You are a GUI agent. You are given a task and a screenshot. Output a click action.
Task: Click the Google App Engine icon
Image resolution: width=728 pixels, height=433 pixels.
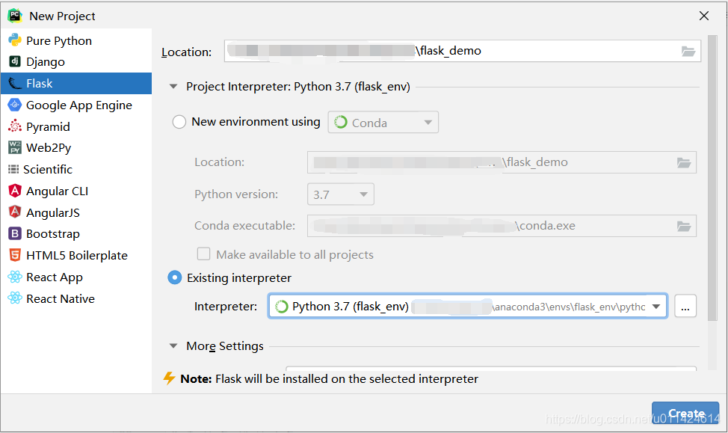(x=15, y=105)
